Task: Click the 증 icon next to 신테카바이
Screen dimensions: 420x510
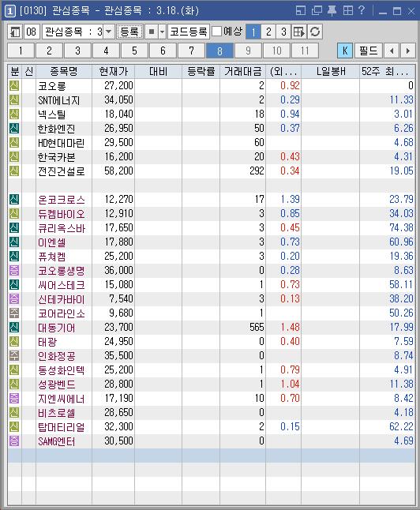Action: tap(14, 299)
